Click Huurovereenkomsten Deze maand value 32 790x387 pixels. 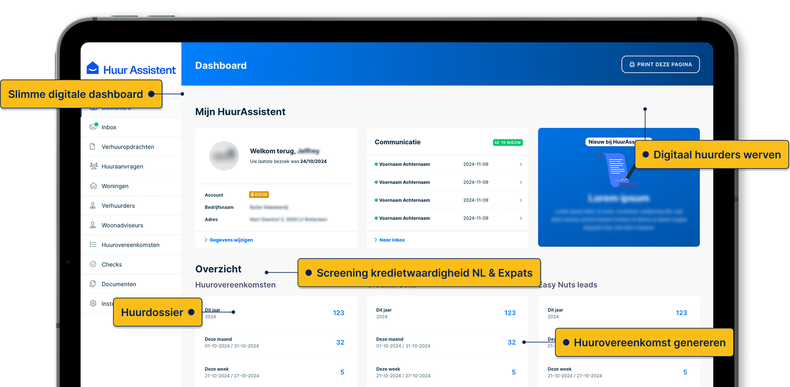coord(340,342)
